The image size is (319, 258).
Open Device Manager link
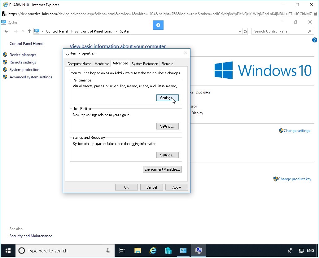[23, 55]
